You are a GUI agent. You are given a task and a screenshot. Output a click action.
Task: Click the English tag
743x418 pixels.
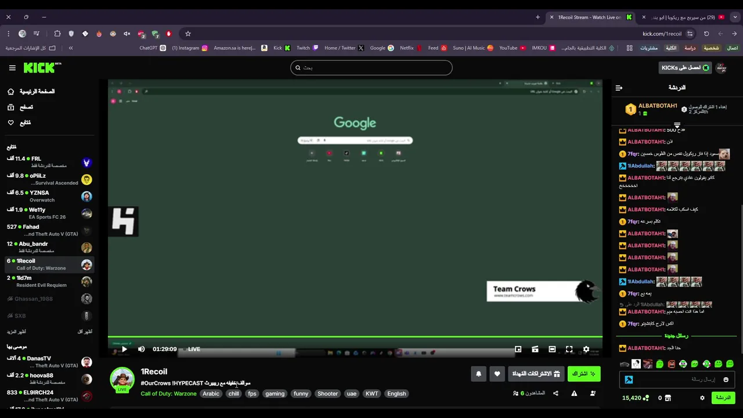396,394
